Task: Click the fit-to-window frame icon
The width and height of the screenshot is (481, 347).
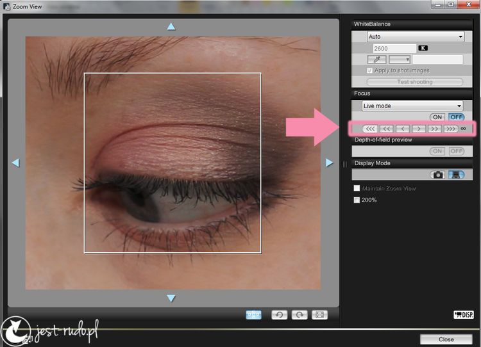Action: tap(319, 315)
